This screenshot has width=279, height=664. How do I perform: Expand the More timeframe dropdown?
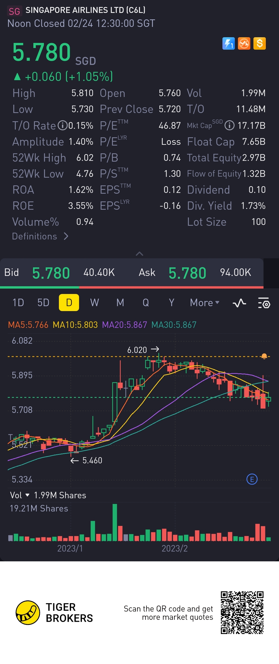[205, 303]
